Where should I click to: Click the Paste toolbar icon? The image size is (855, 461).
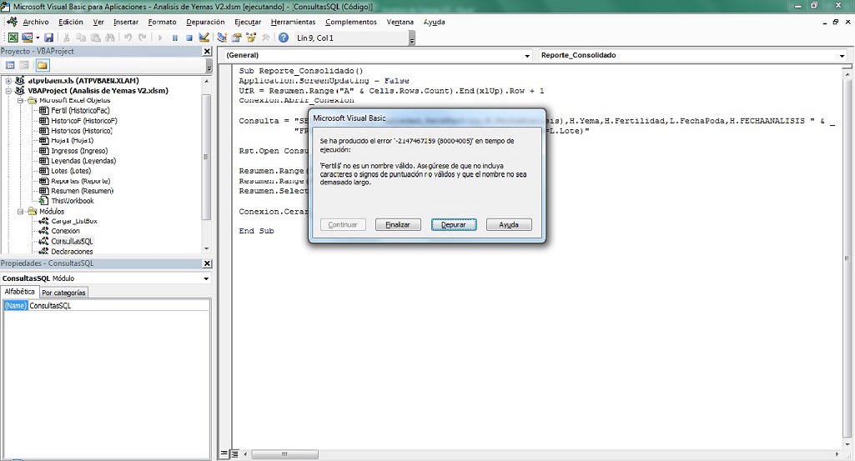[x=95, y=38]
